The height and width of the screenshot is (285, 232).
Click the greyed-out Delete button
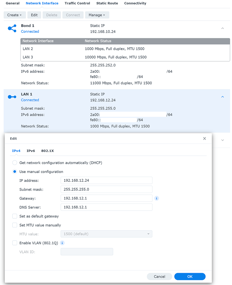52,15
